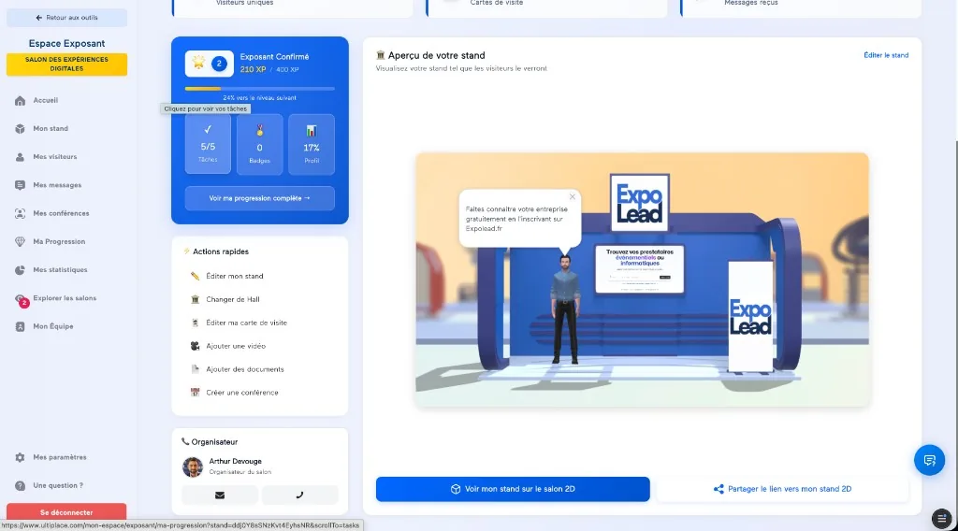The height and width of the screenshot is (531, 958).
Task: Open Explorer les salons in sidebar
Action: (65, 298)
